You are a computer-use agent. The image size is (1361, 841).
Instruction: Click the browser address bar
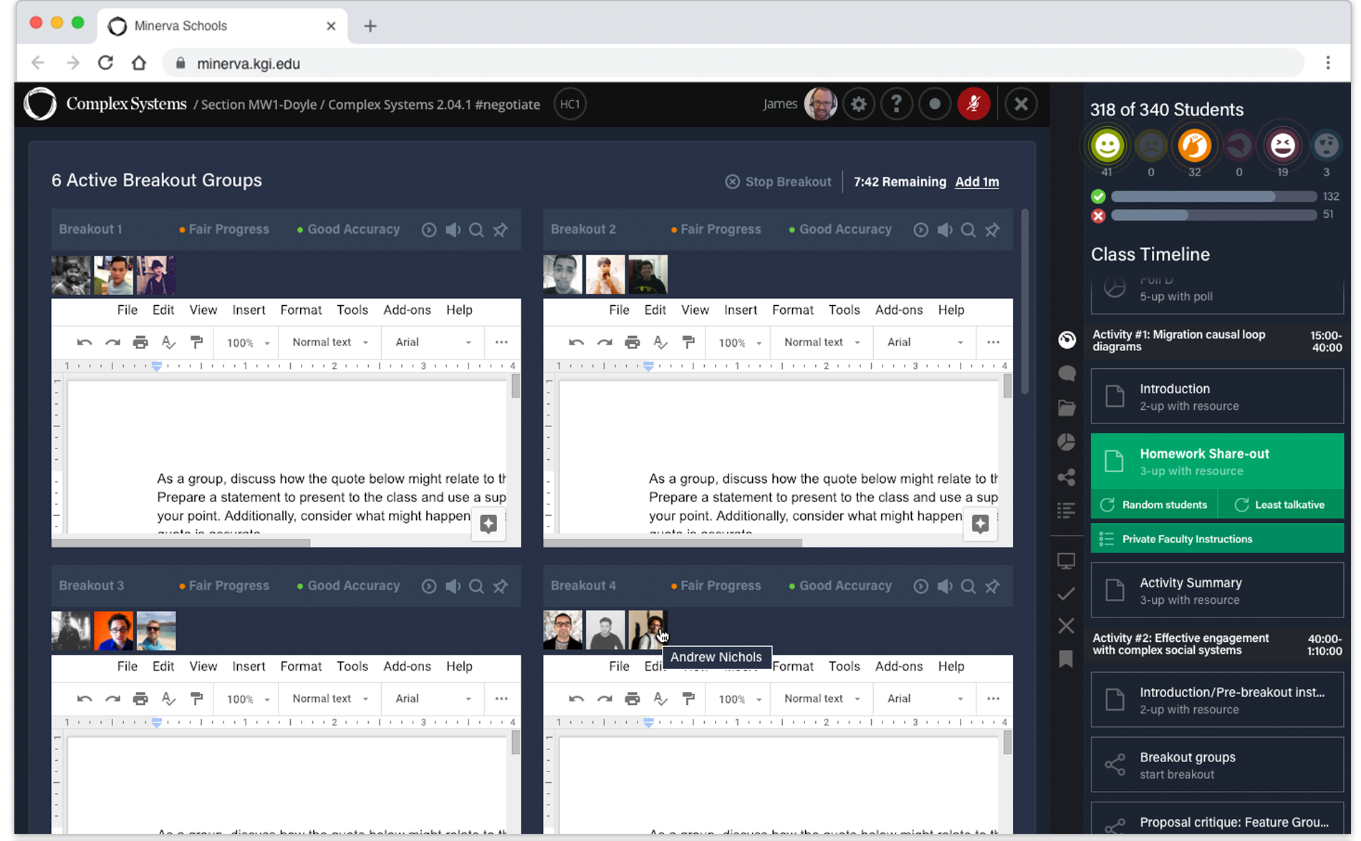(734, 64)
